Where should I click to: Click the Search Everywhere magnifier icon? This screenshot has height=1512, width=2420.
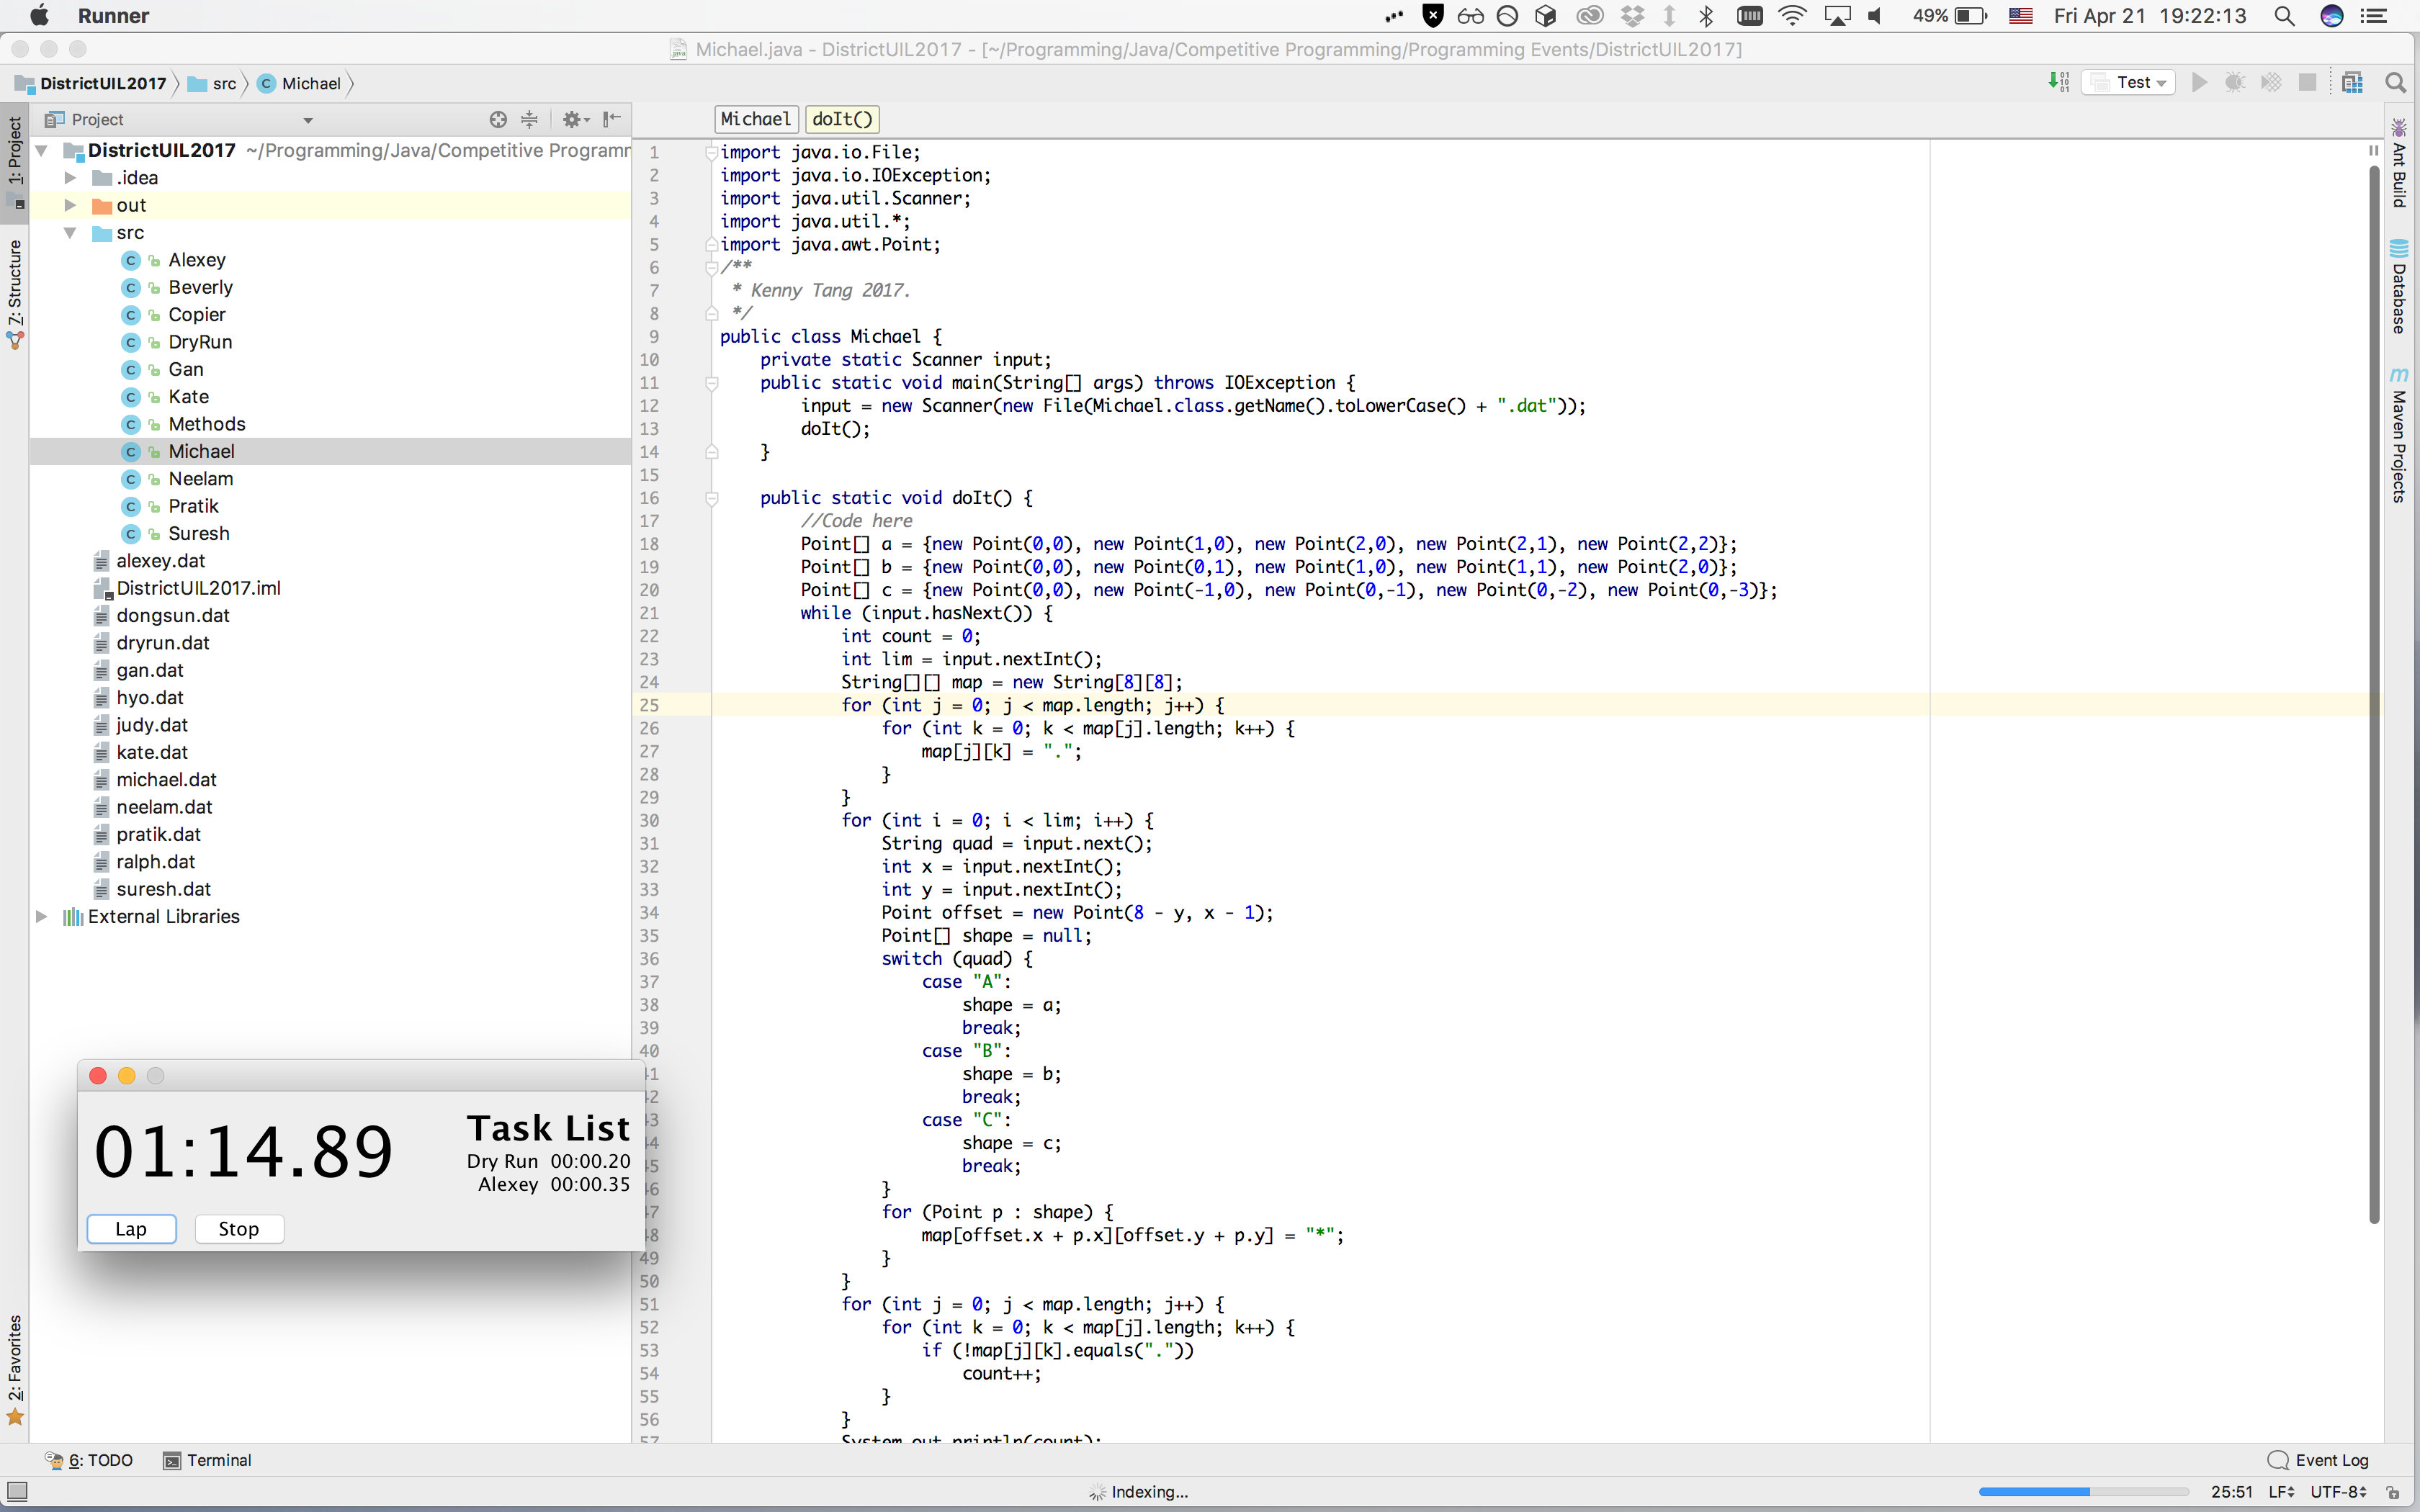coord(2395,83)
